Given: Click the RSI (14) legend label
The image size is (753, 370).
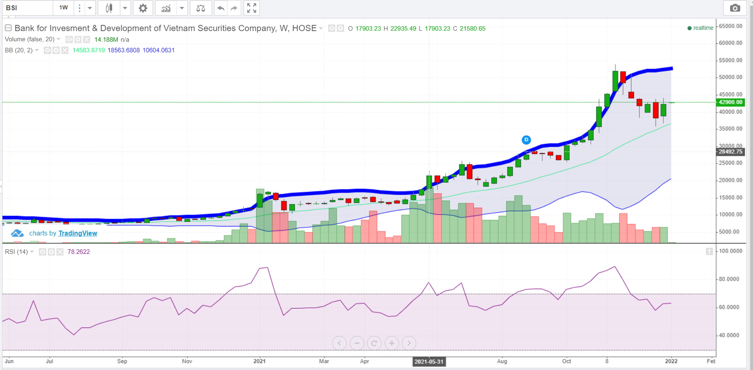Looking at the screenshot, I should [x=16, y=252].
